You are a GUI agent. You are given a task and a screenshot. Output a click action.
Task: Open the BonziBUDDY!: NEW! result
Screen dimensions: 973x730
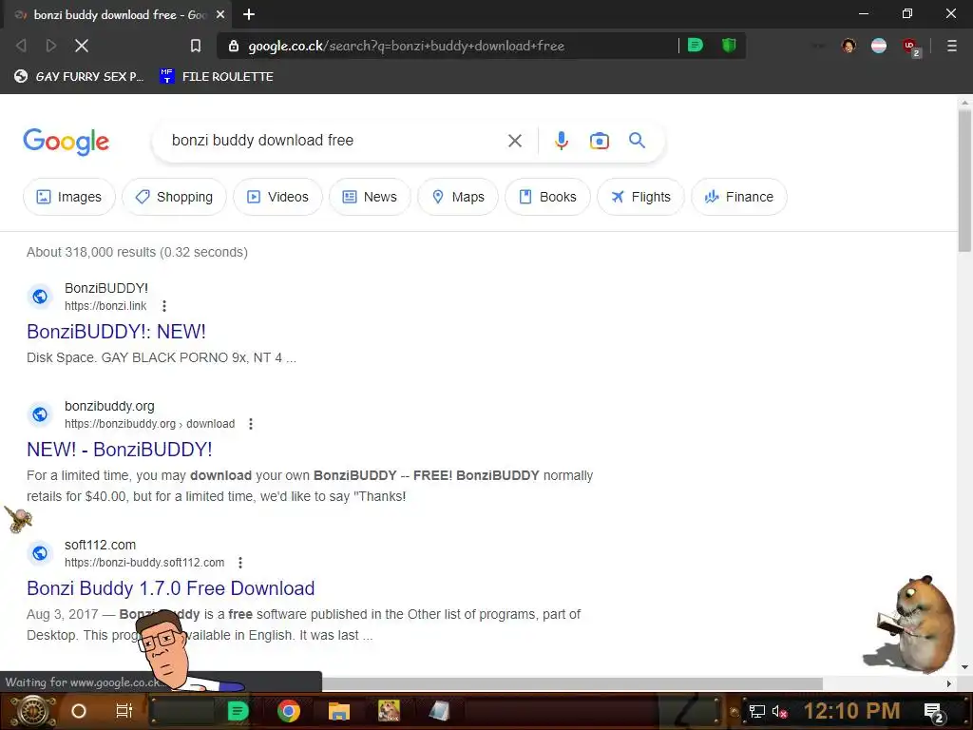click(x=116, y=332)
